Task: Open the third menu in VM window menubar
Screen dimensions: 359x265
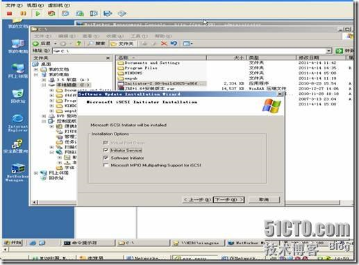Action: 59,5
